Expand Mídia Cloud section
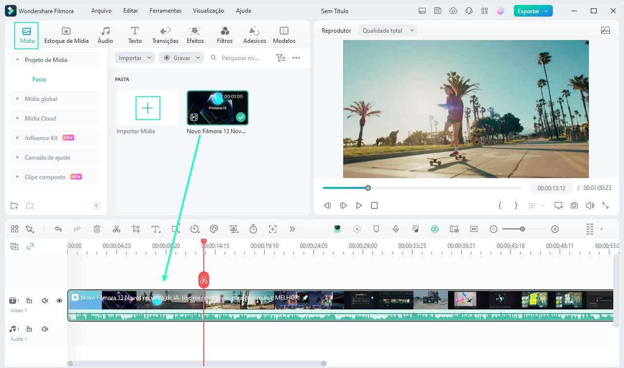 [x=55, y=118]
